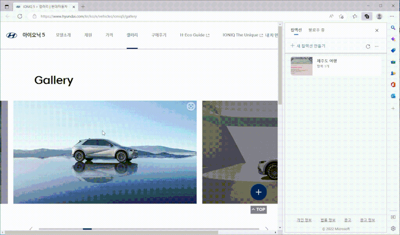The height and width of the screenshot is (235, 400).
Task: Open the 제주도 여행 collection
Action: (x=335, y=66)
